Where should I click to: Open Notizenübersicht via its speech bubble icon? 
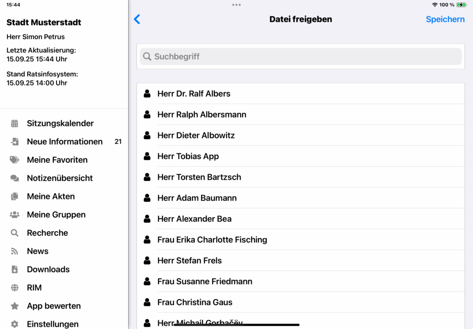point(15,178)
